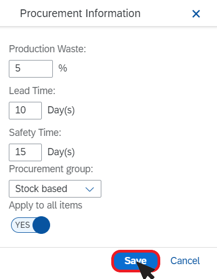217x279 pixels.
Task: Cancel the procurement changes
Action: pos(185,261)
